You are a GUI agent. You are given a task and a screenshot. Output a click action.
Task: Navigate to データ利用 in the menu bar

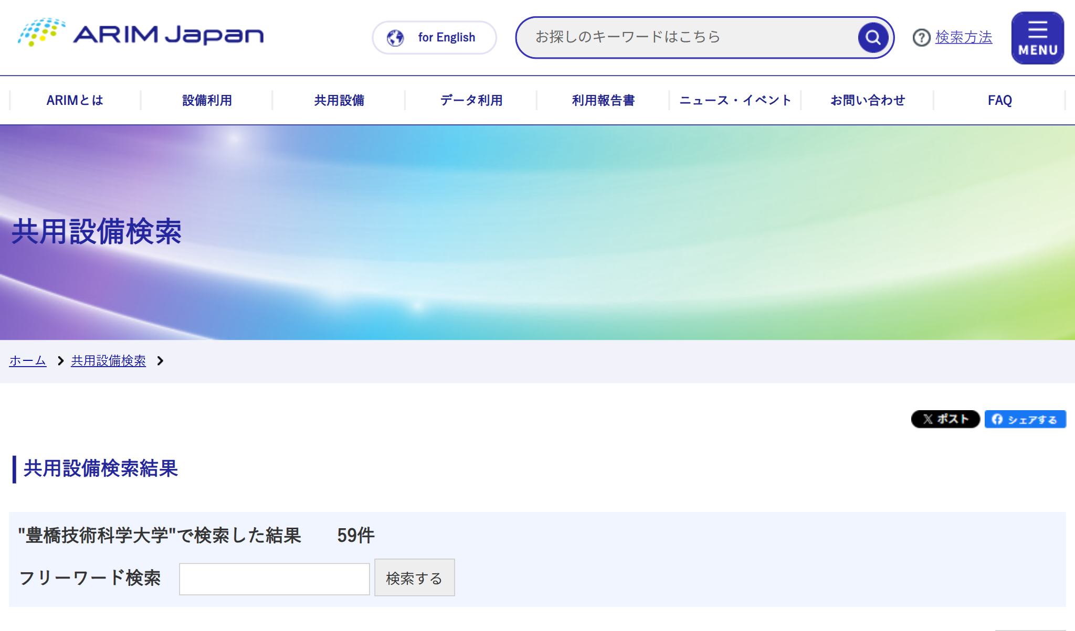click(x=470, y=100)
